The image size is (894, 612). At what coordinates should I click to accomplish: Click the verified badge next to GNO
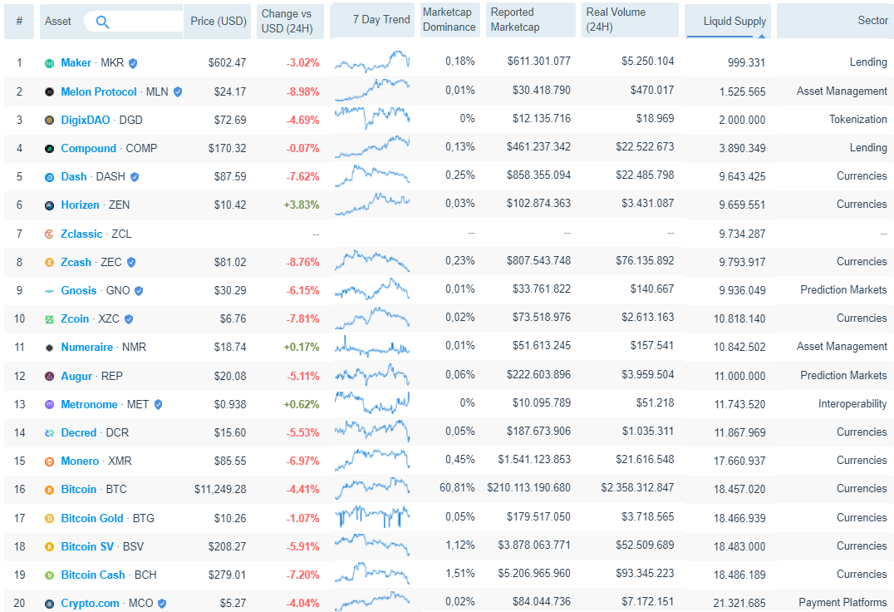click(x=139, y=291)
